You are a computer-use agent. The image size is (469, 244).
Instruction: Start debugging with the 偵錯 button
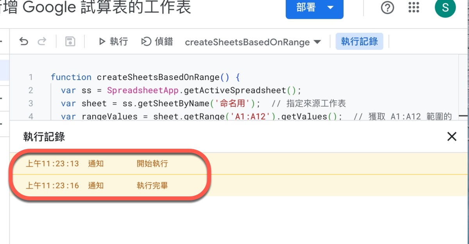pos(157,42)
